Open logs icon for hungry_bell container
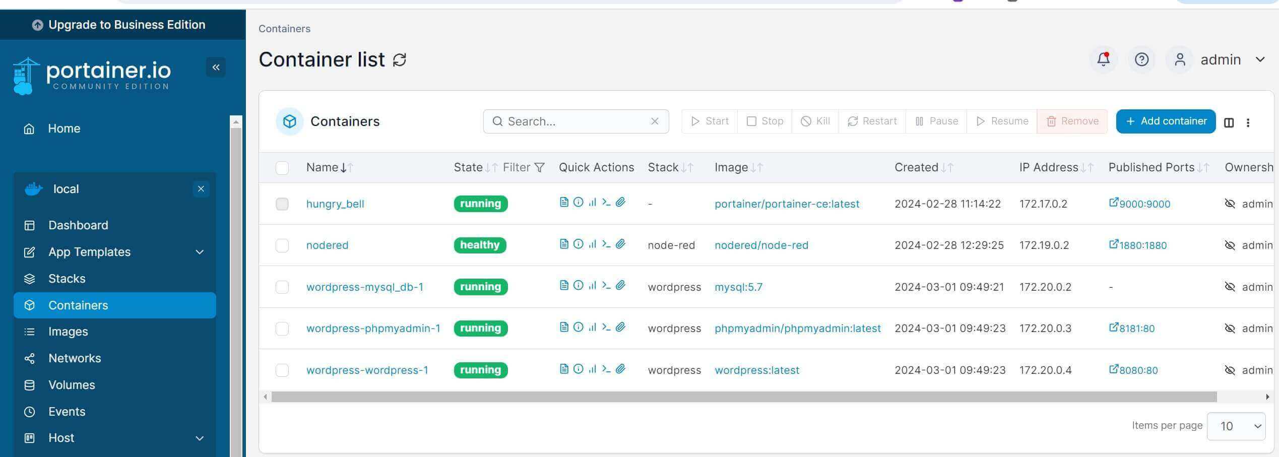1279x457 pixels. [564, 202]
